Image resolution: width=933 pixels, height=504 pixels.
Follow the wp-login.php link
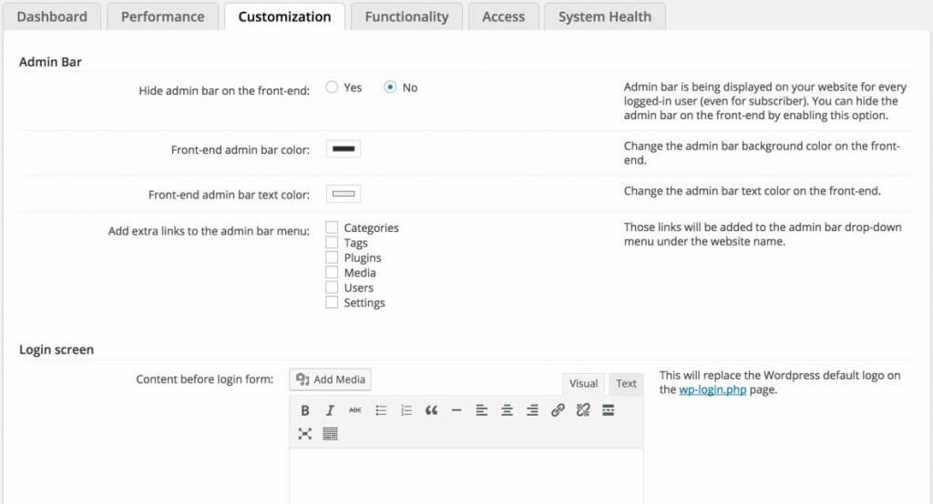(711, 390)
